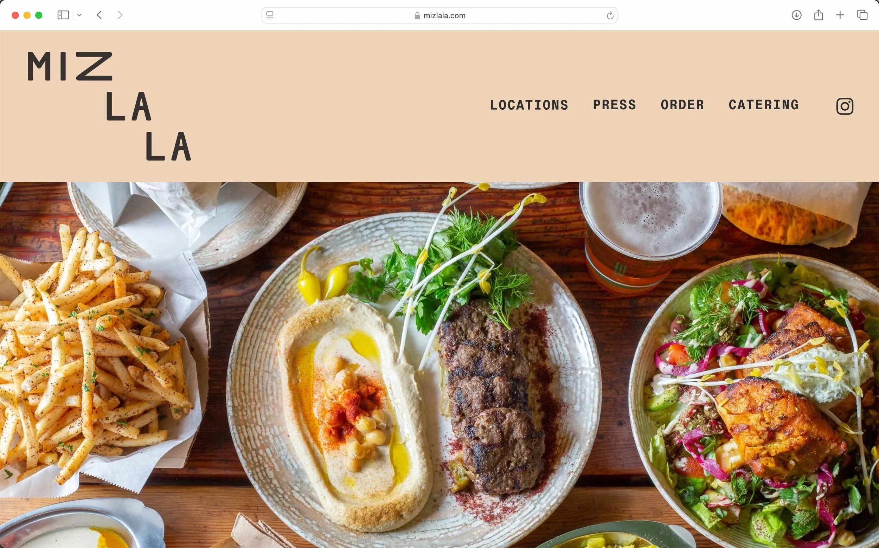Reload the page with the refresh icon

pos(610,15)
